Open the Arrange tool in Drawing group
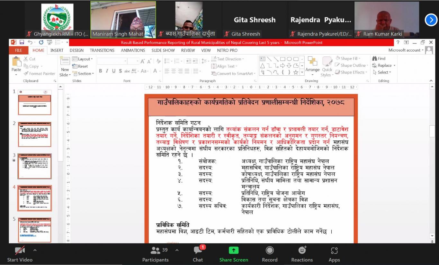 click(x=312, y=65)
